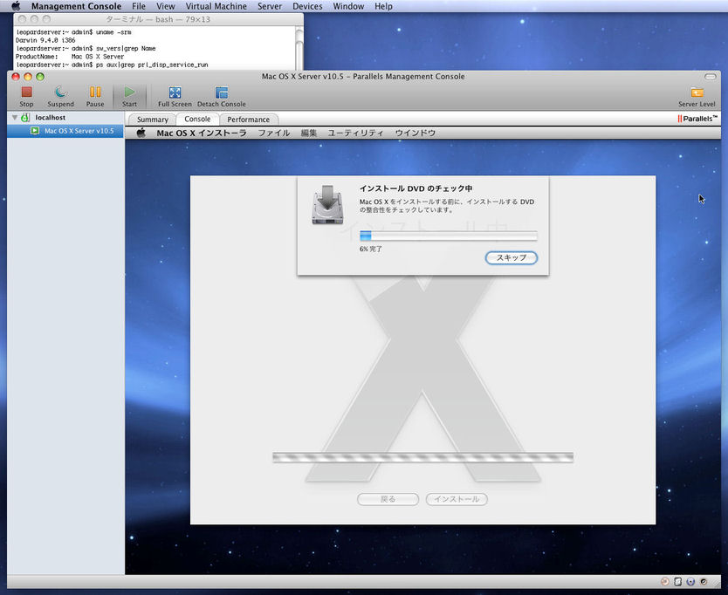Click the Terminal window scrollbar
Screen dimensions: 728x595
[x=299, y=47]
